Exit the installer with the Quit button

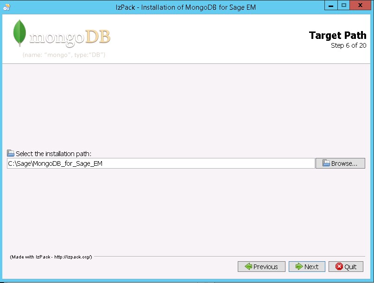(346, 267)
